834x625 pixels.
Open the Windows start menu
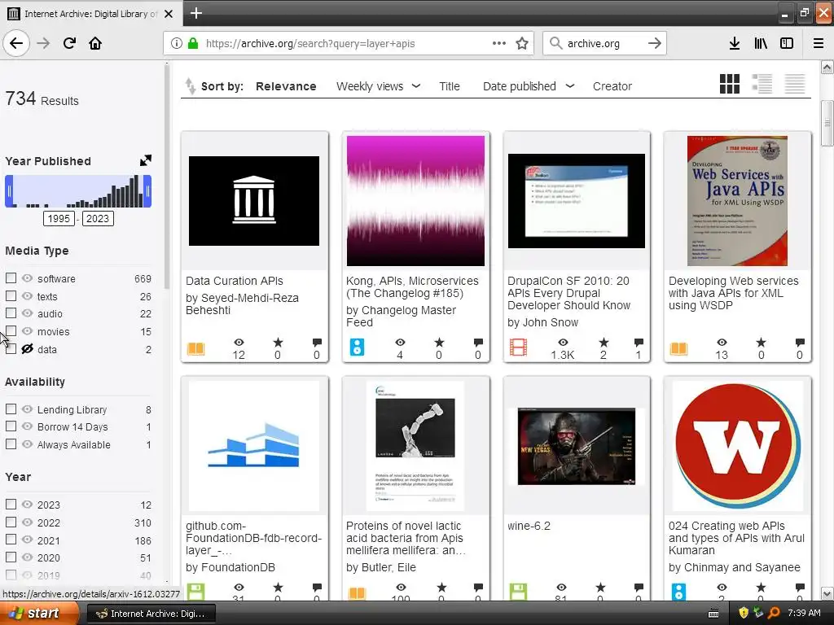click(x=39, y=613)
